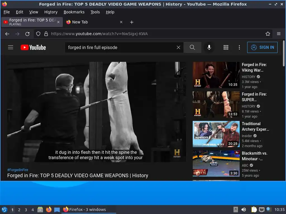Image resolution: width=286 pixels, height=214 pixels.
Task: Switch to workspace 4
Action: coord(33,210)
